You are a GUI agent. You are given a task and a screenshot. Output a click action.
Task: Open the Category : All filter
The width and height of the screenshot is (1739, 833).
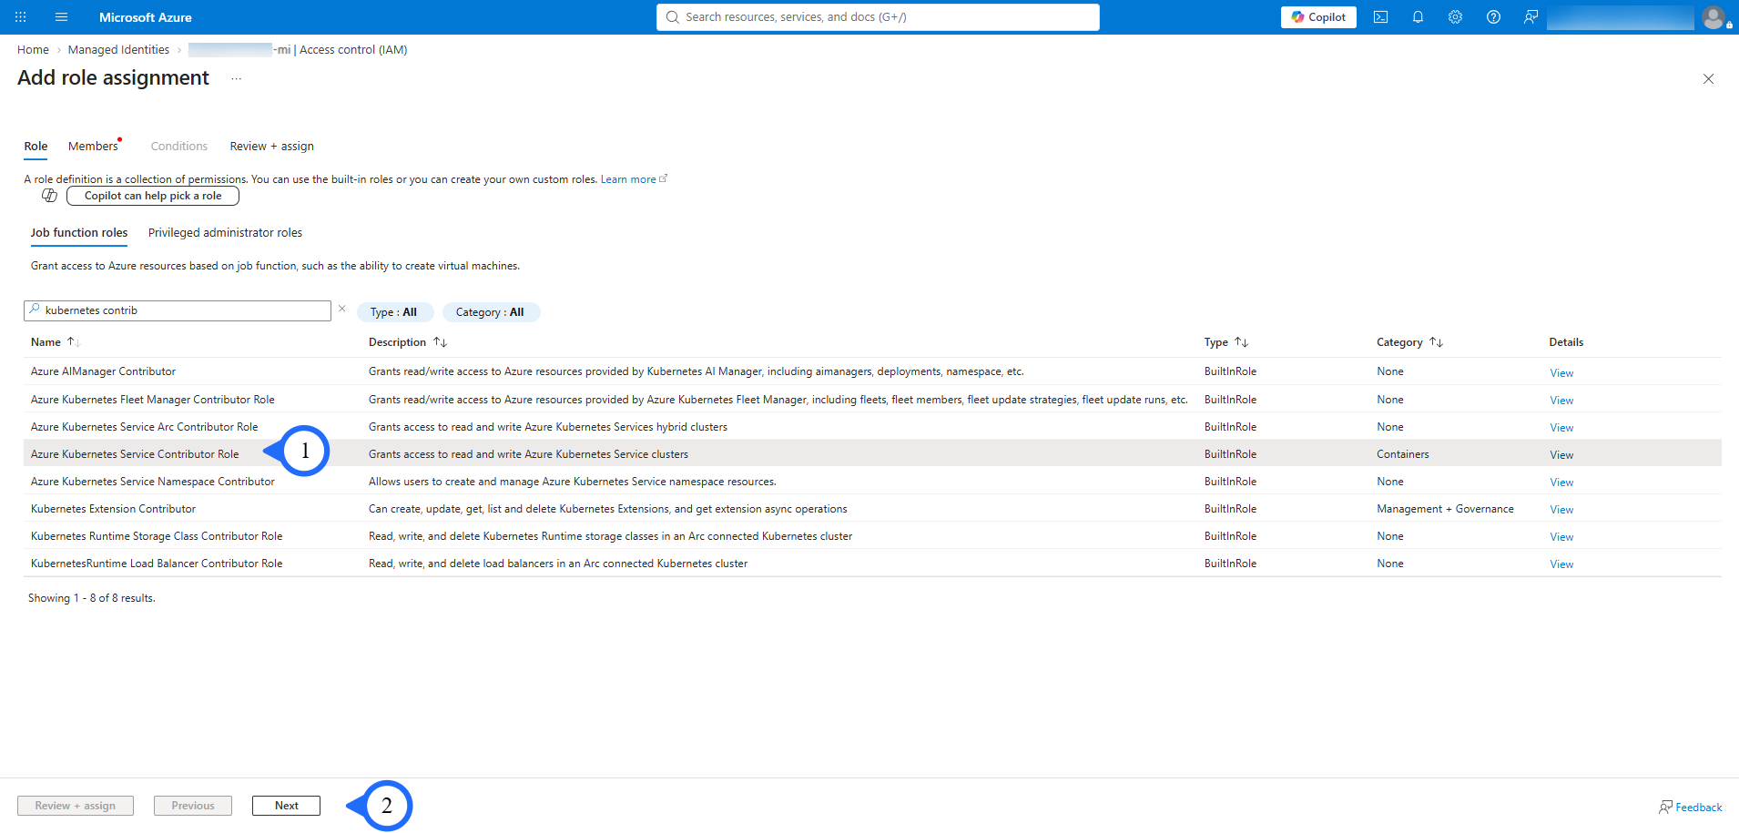(491, 312)
